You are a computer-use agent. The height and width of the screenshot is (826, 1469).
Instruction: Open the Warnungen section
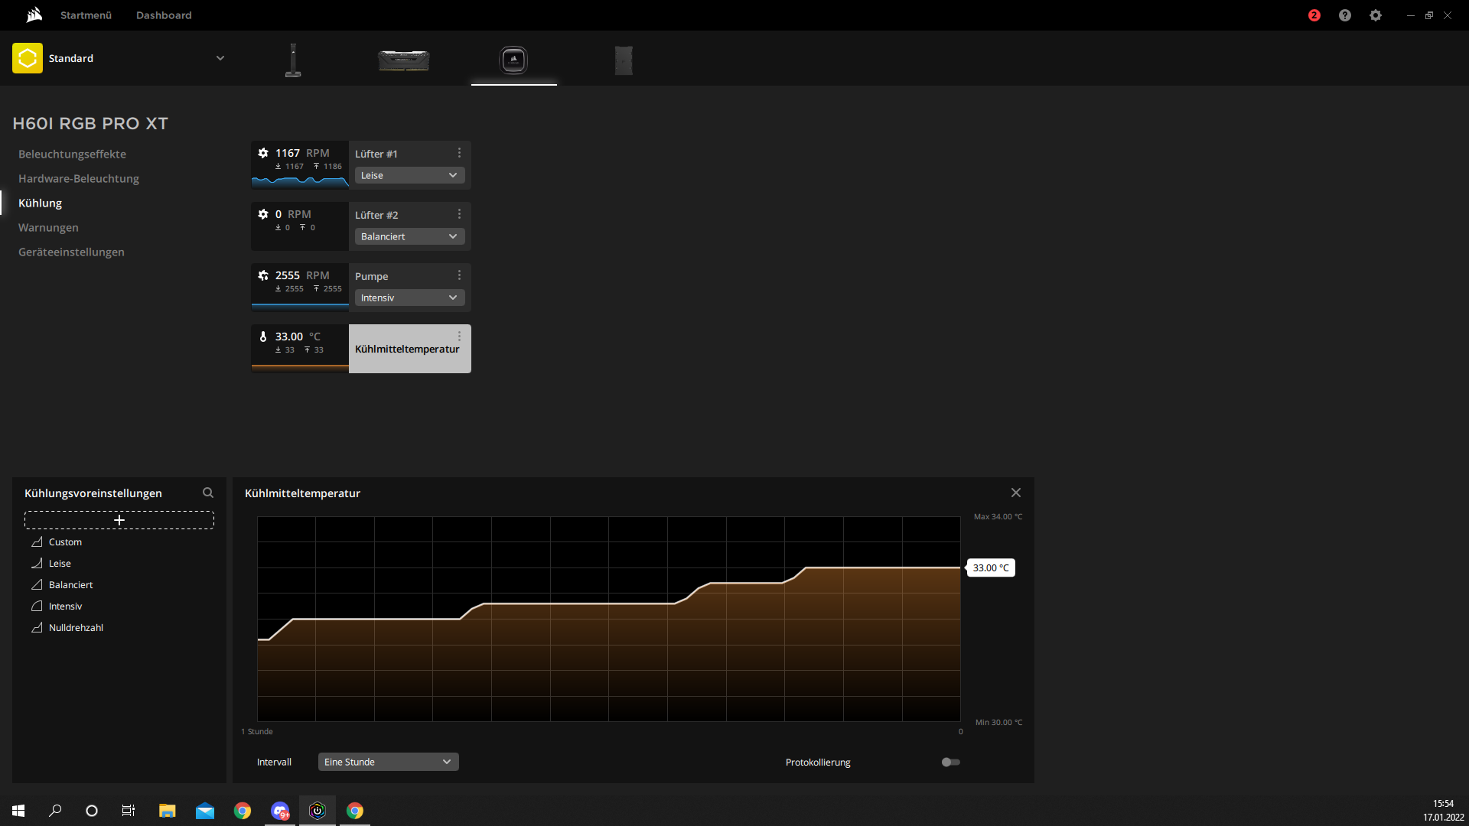(48, 227)
